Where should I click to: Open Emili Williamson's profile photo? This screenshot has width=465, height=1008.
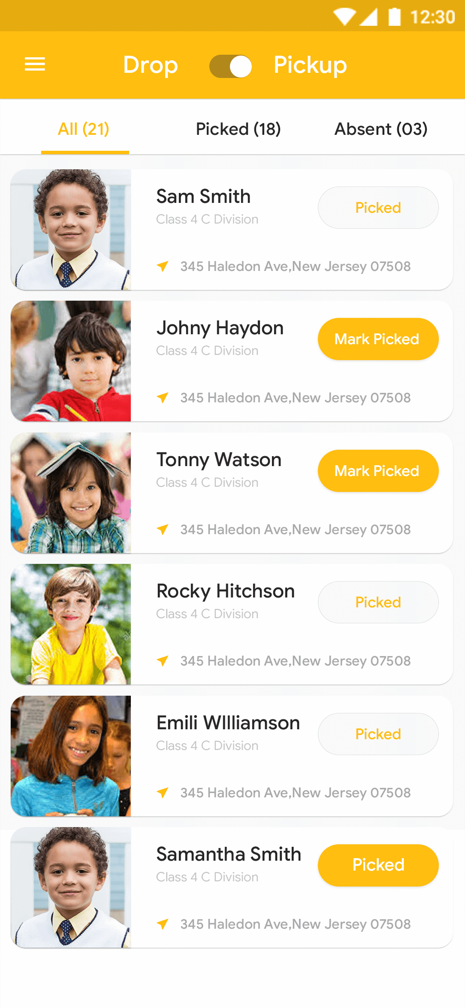71,756
